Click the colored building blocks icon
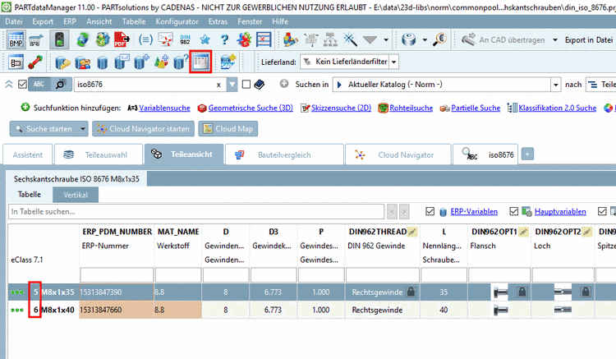 (x=291, y=39)
